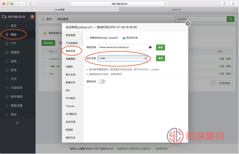Click the plus icon below sidebar menu
The height and width of the screenshot is (154, 239).
pos(17,123)
